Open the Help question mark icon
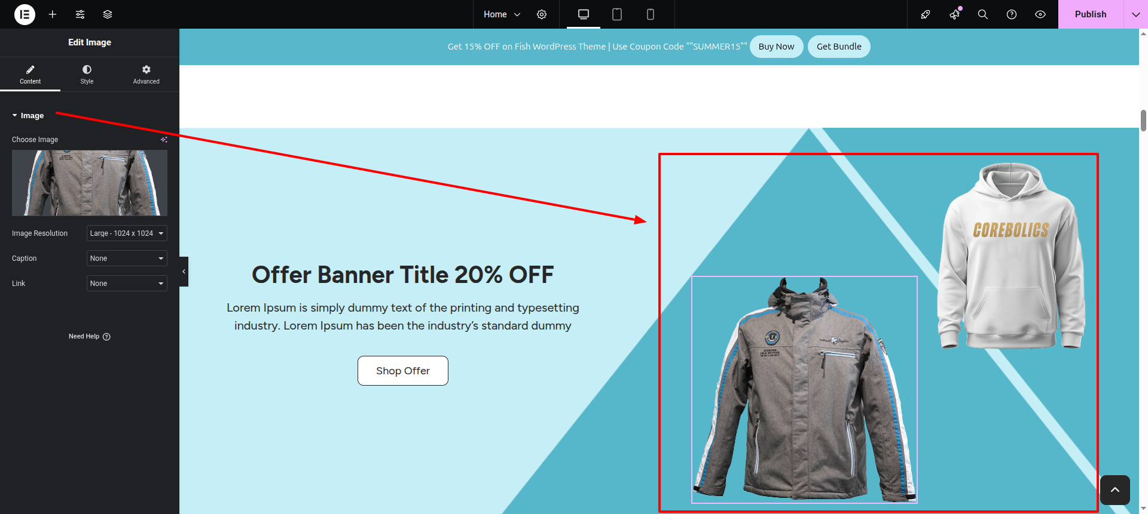Viewport: 1148px width, 514px height. pyautogui.click(x=1012, y=14)
